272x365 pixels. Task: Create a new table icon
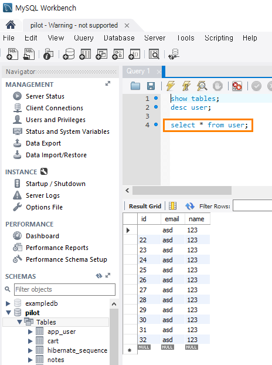pyautogui.click(x=85, y=54)
